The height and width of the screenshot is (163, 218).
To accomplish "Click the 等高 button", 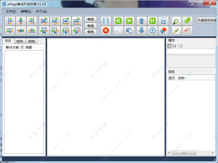I will tap(91, 26).
